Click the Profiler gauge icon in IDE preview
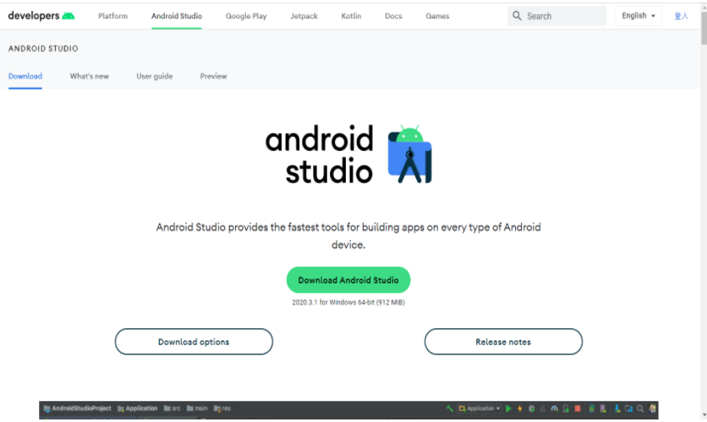Image resolution: width=707 pixels, height=422 pixels. (x=554, y=408)
